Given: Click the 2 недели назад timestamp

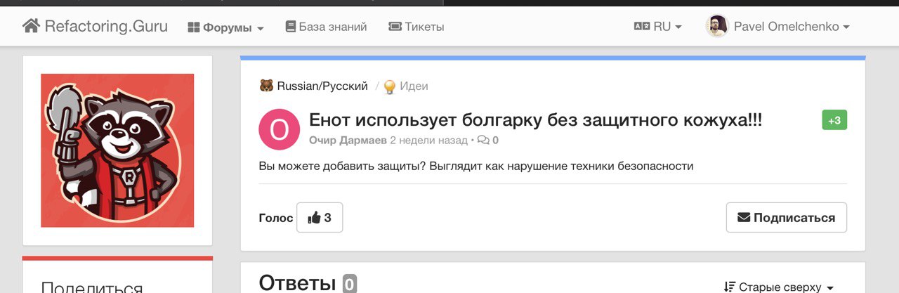Looking at the screenshot, I should click(428, 140).
